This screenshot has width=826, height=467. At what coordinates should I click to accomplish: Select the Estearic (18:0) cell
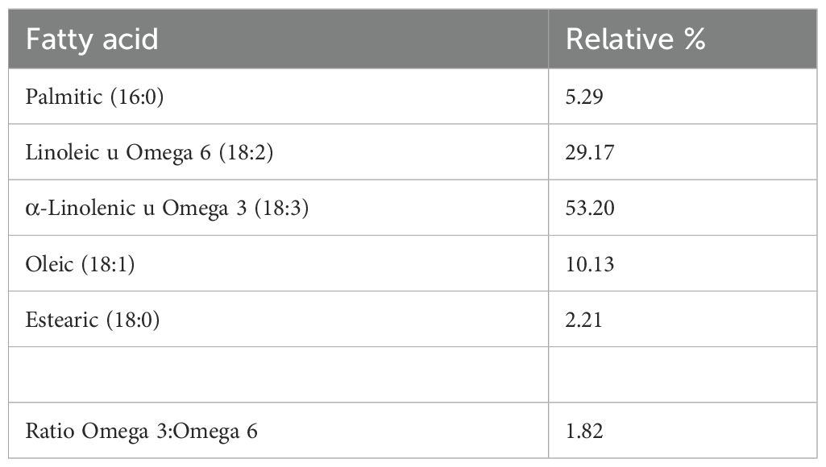click(93, 320)
